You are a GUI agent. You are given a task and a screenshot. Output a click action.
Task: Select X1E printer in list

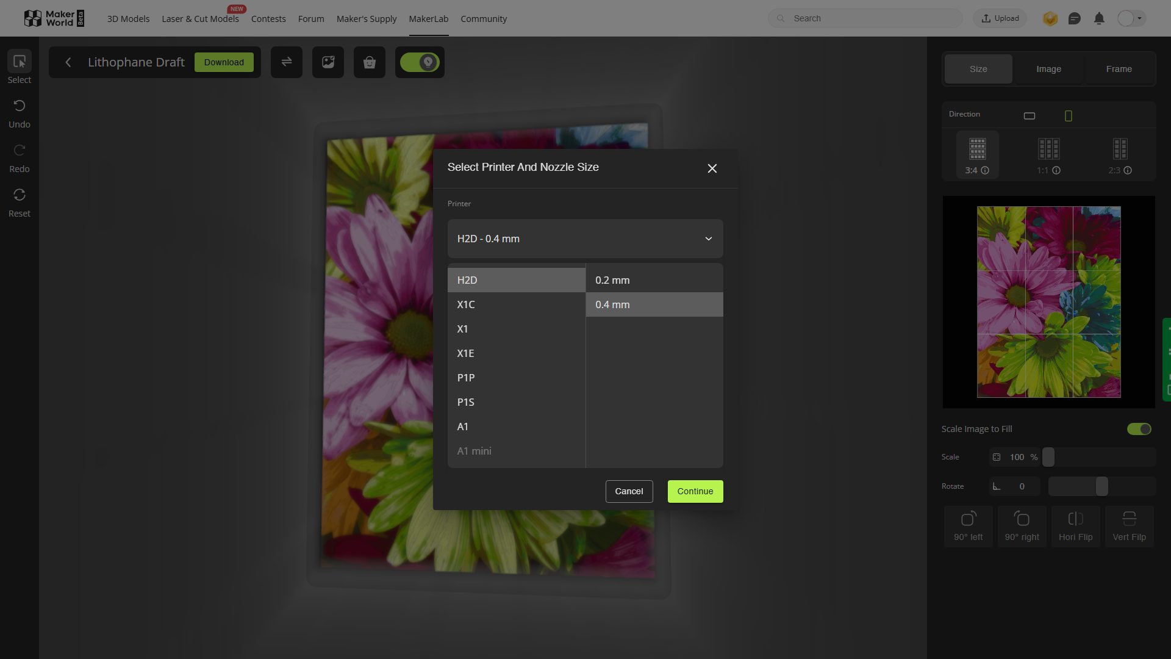point(517,353)
